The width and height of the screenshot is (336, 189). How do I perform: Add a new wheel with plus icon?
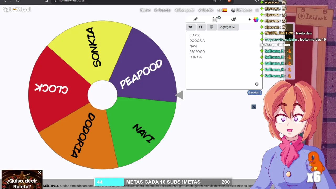click(249, 19)
